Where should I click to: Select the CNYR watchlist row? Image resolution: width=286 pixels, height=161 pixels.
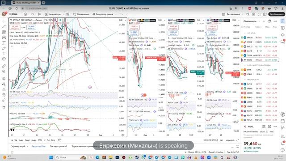click(x=260, y=42)
